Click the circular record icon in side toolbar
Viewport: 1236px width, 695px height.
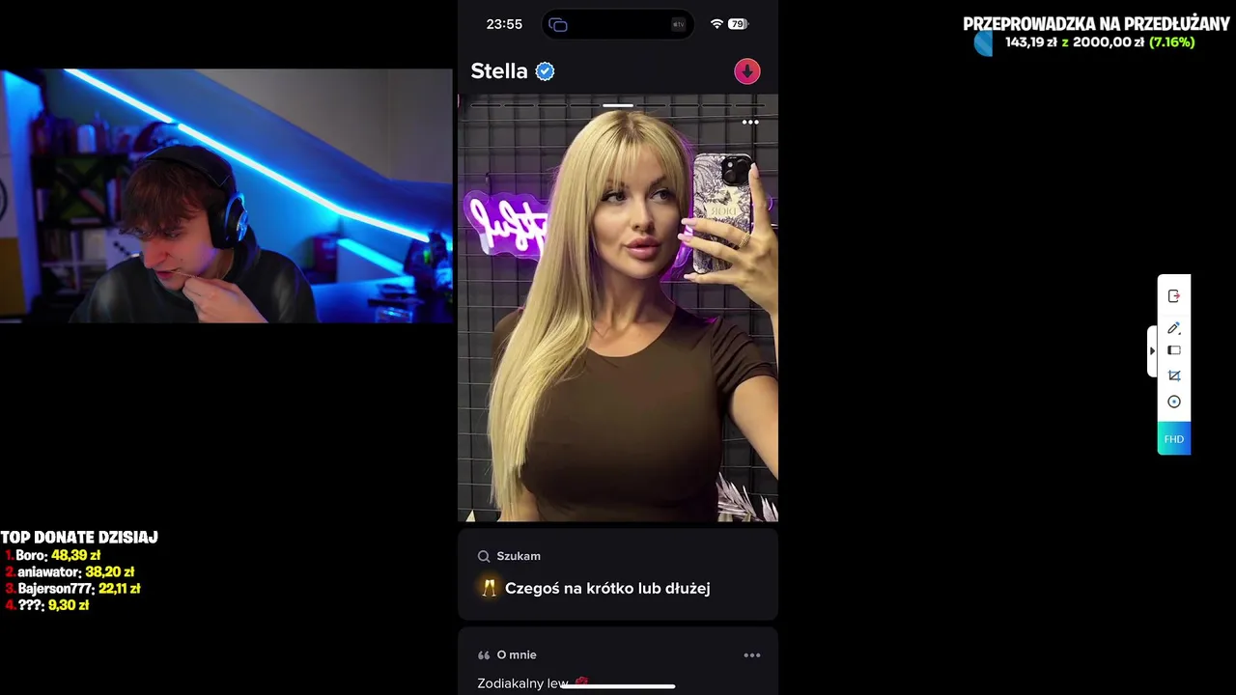(x=1174, y=402)
